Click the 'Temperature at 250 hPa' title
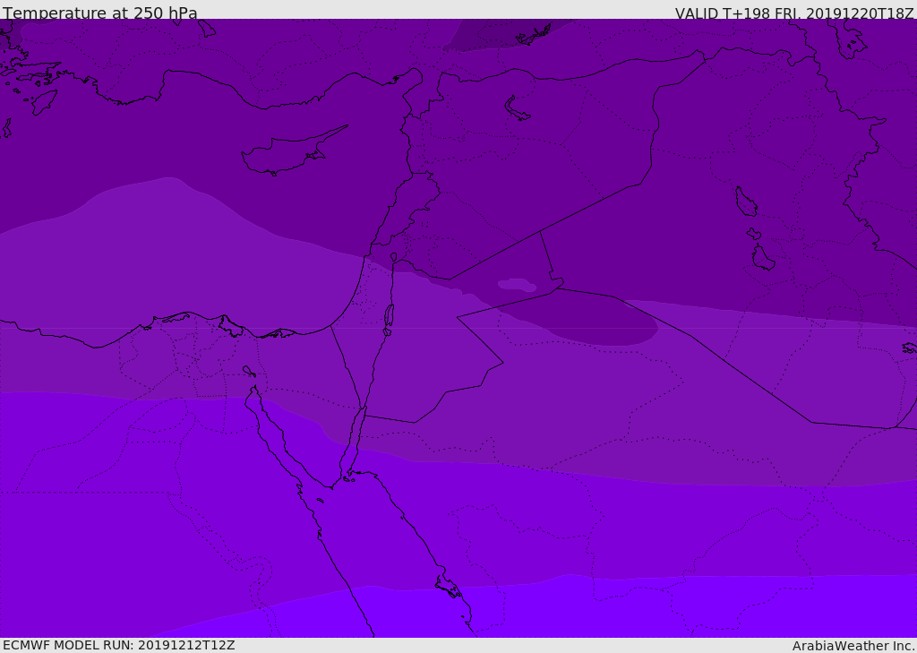Screen dimensions: 917x653 [100, 13]
